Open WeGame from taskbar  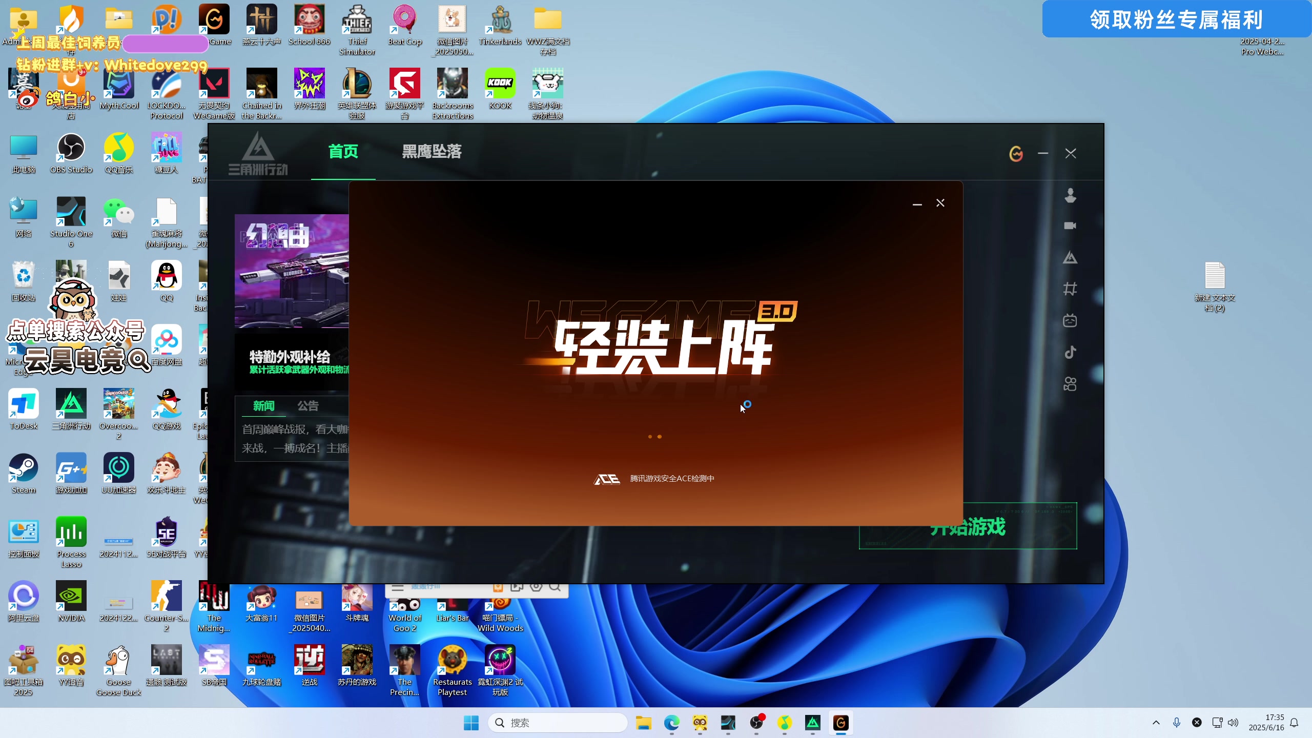click(840, 723)
